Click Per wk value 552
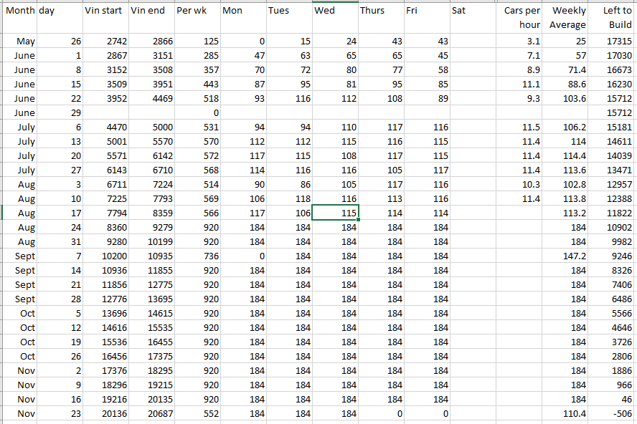Image resolution: width=637 pixels, height=424 pixels. [197, 413]
